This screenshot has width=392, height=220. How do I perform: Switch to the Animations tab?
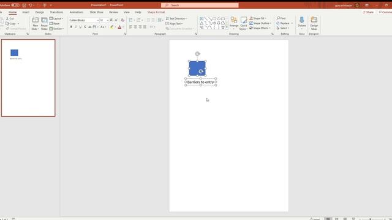[76, 12]
